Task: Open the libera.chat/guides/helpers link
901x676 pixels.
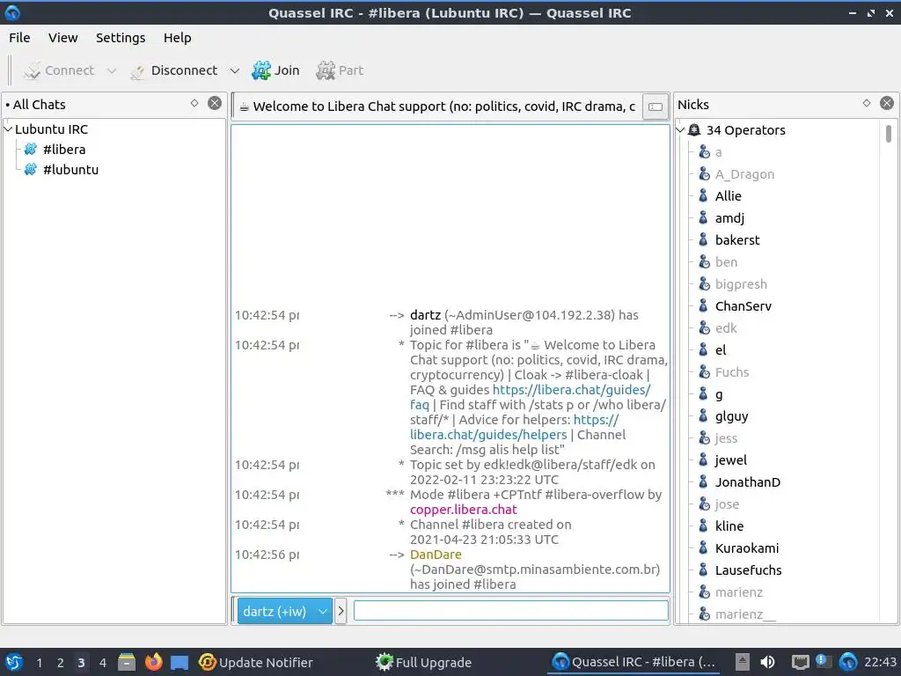Action: (488, 435)
